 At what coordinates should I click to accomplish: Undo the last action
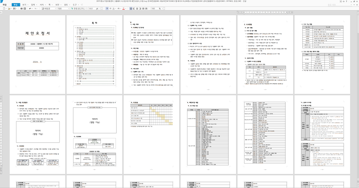[30, 8]
